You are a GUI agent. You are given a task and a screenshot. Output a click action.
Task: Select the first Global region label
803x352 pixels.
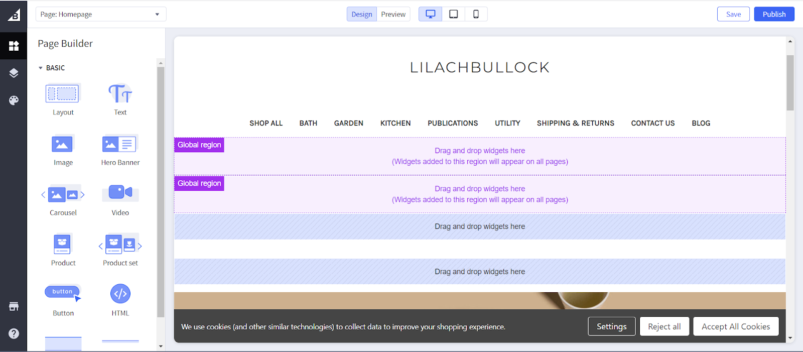tap(199, 145)
